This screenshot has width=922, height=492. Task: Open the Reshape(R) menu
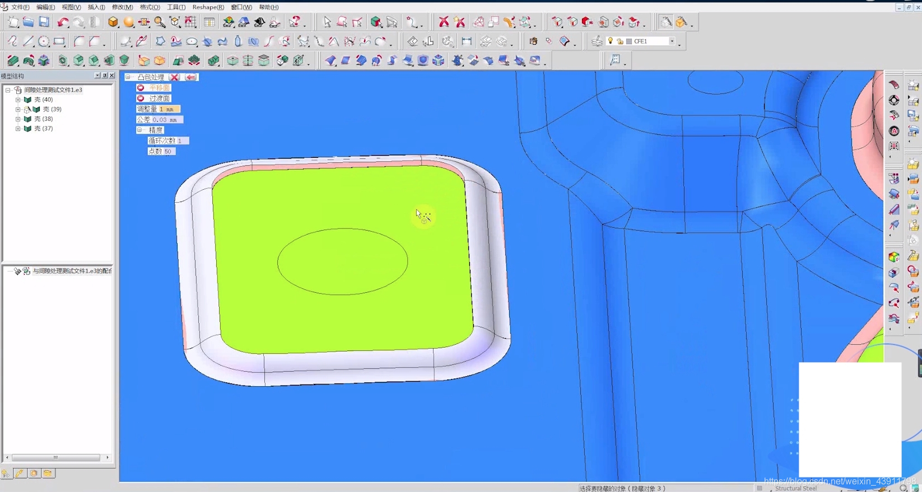tap(208, 7)
